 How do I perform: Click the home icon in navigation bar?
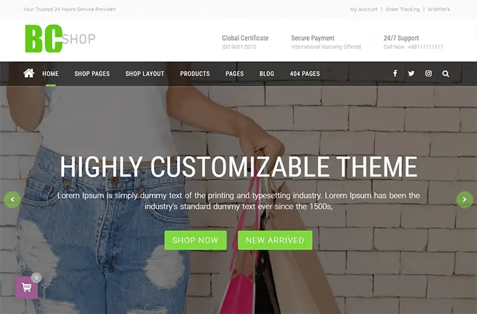point(29,74)
